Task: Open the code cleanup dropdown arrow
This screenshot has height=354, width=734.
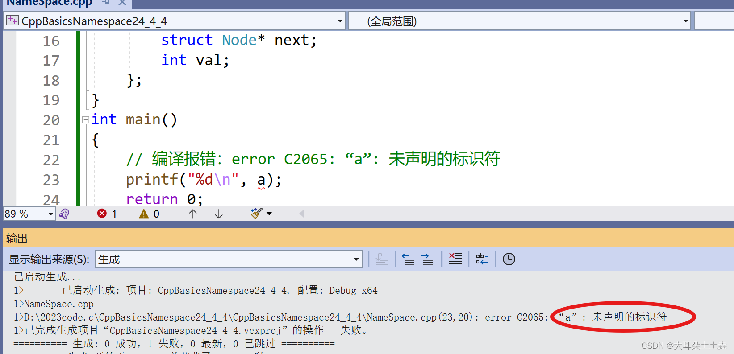Action: click(x=269, y=214)
